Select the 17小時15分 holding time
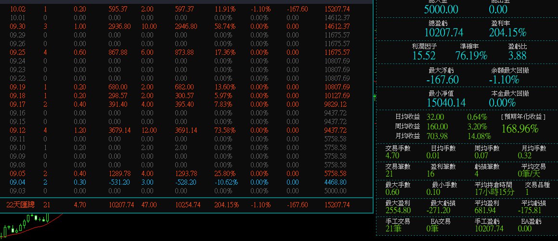Viewport: 558px width, 241px height. (x=494, y=192)
